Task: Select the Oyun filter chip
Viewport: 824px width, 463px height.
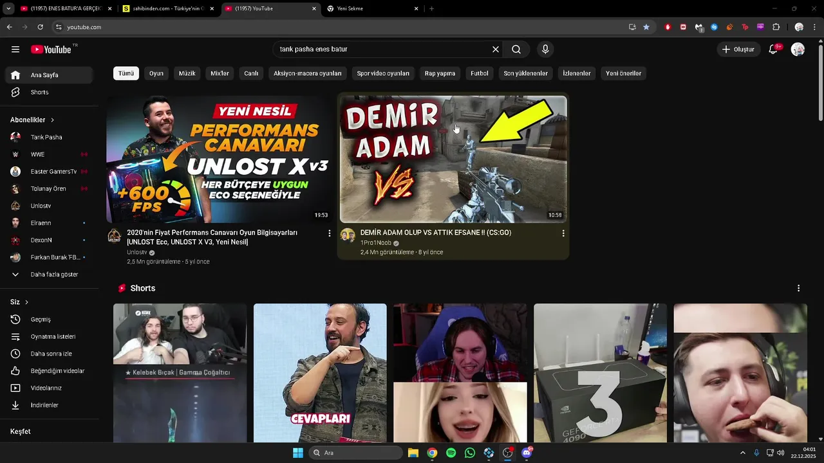Action: point(156,73)
